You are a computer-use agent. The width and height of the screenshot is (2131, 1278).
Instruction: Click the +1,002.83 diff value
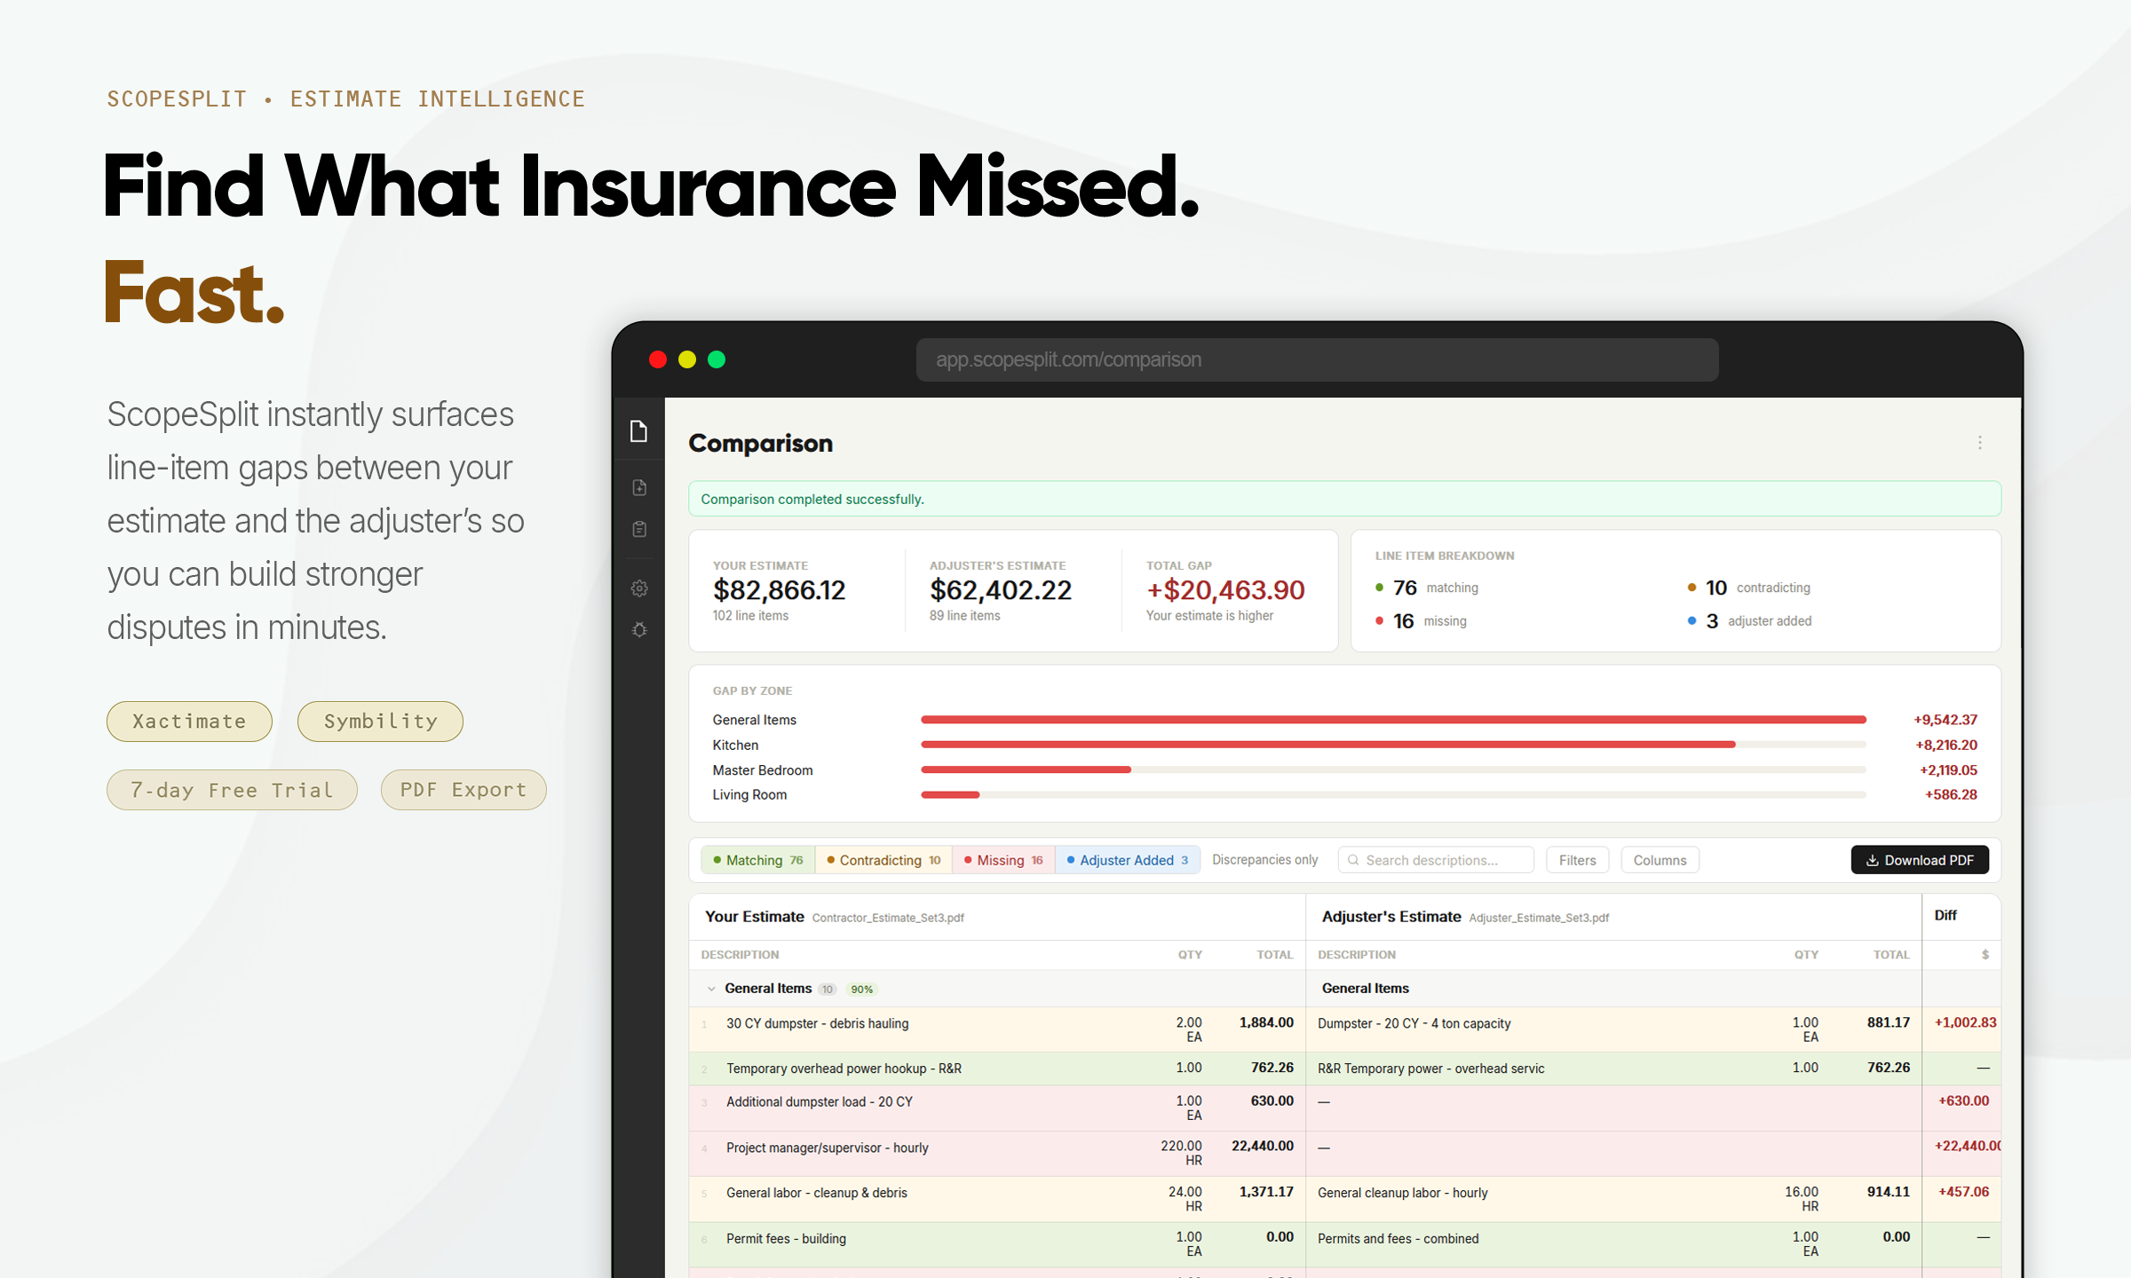pyautogui.click(x=1965, y=1022)
